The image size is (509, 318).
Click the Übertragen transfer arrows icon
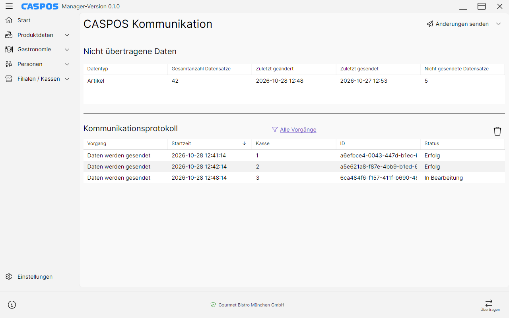click(489, 303)
